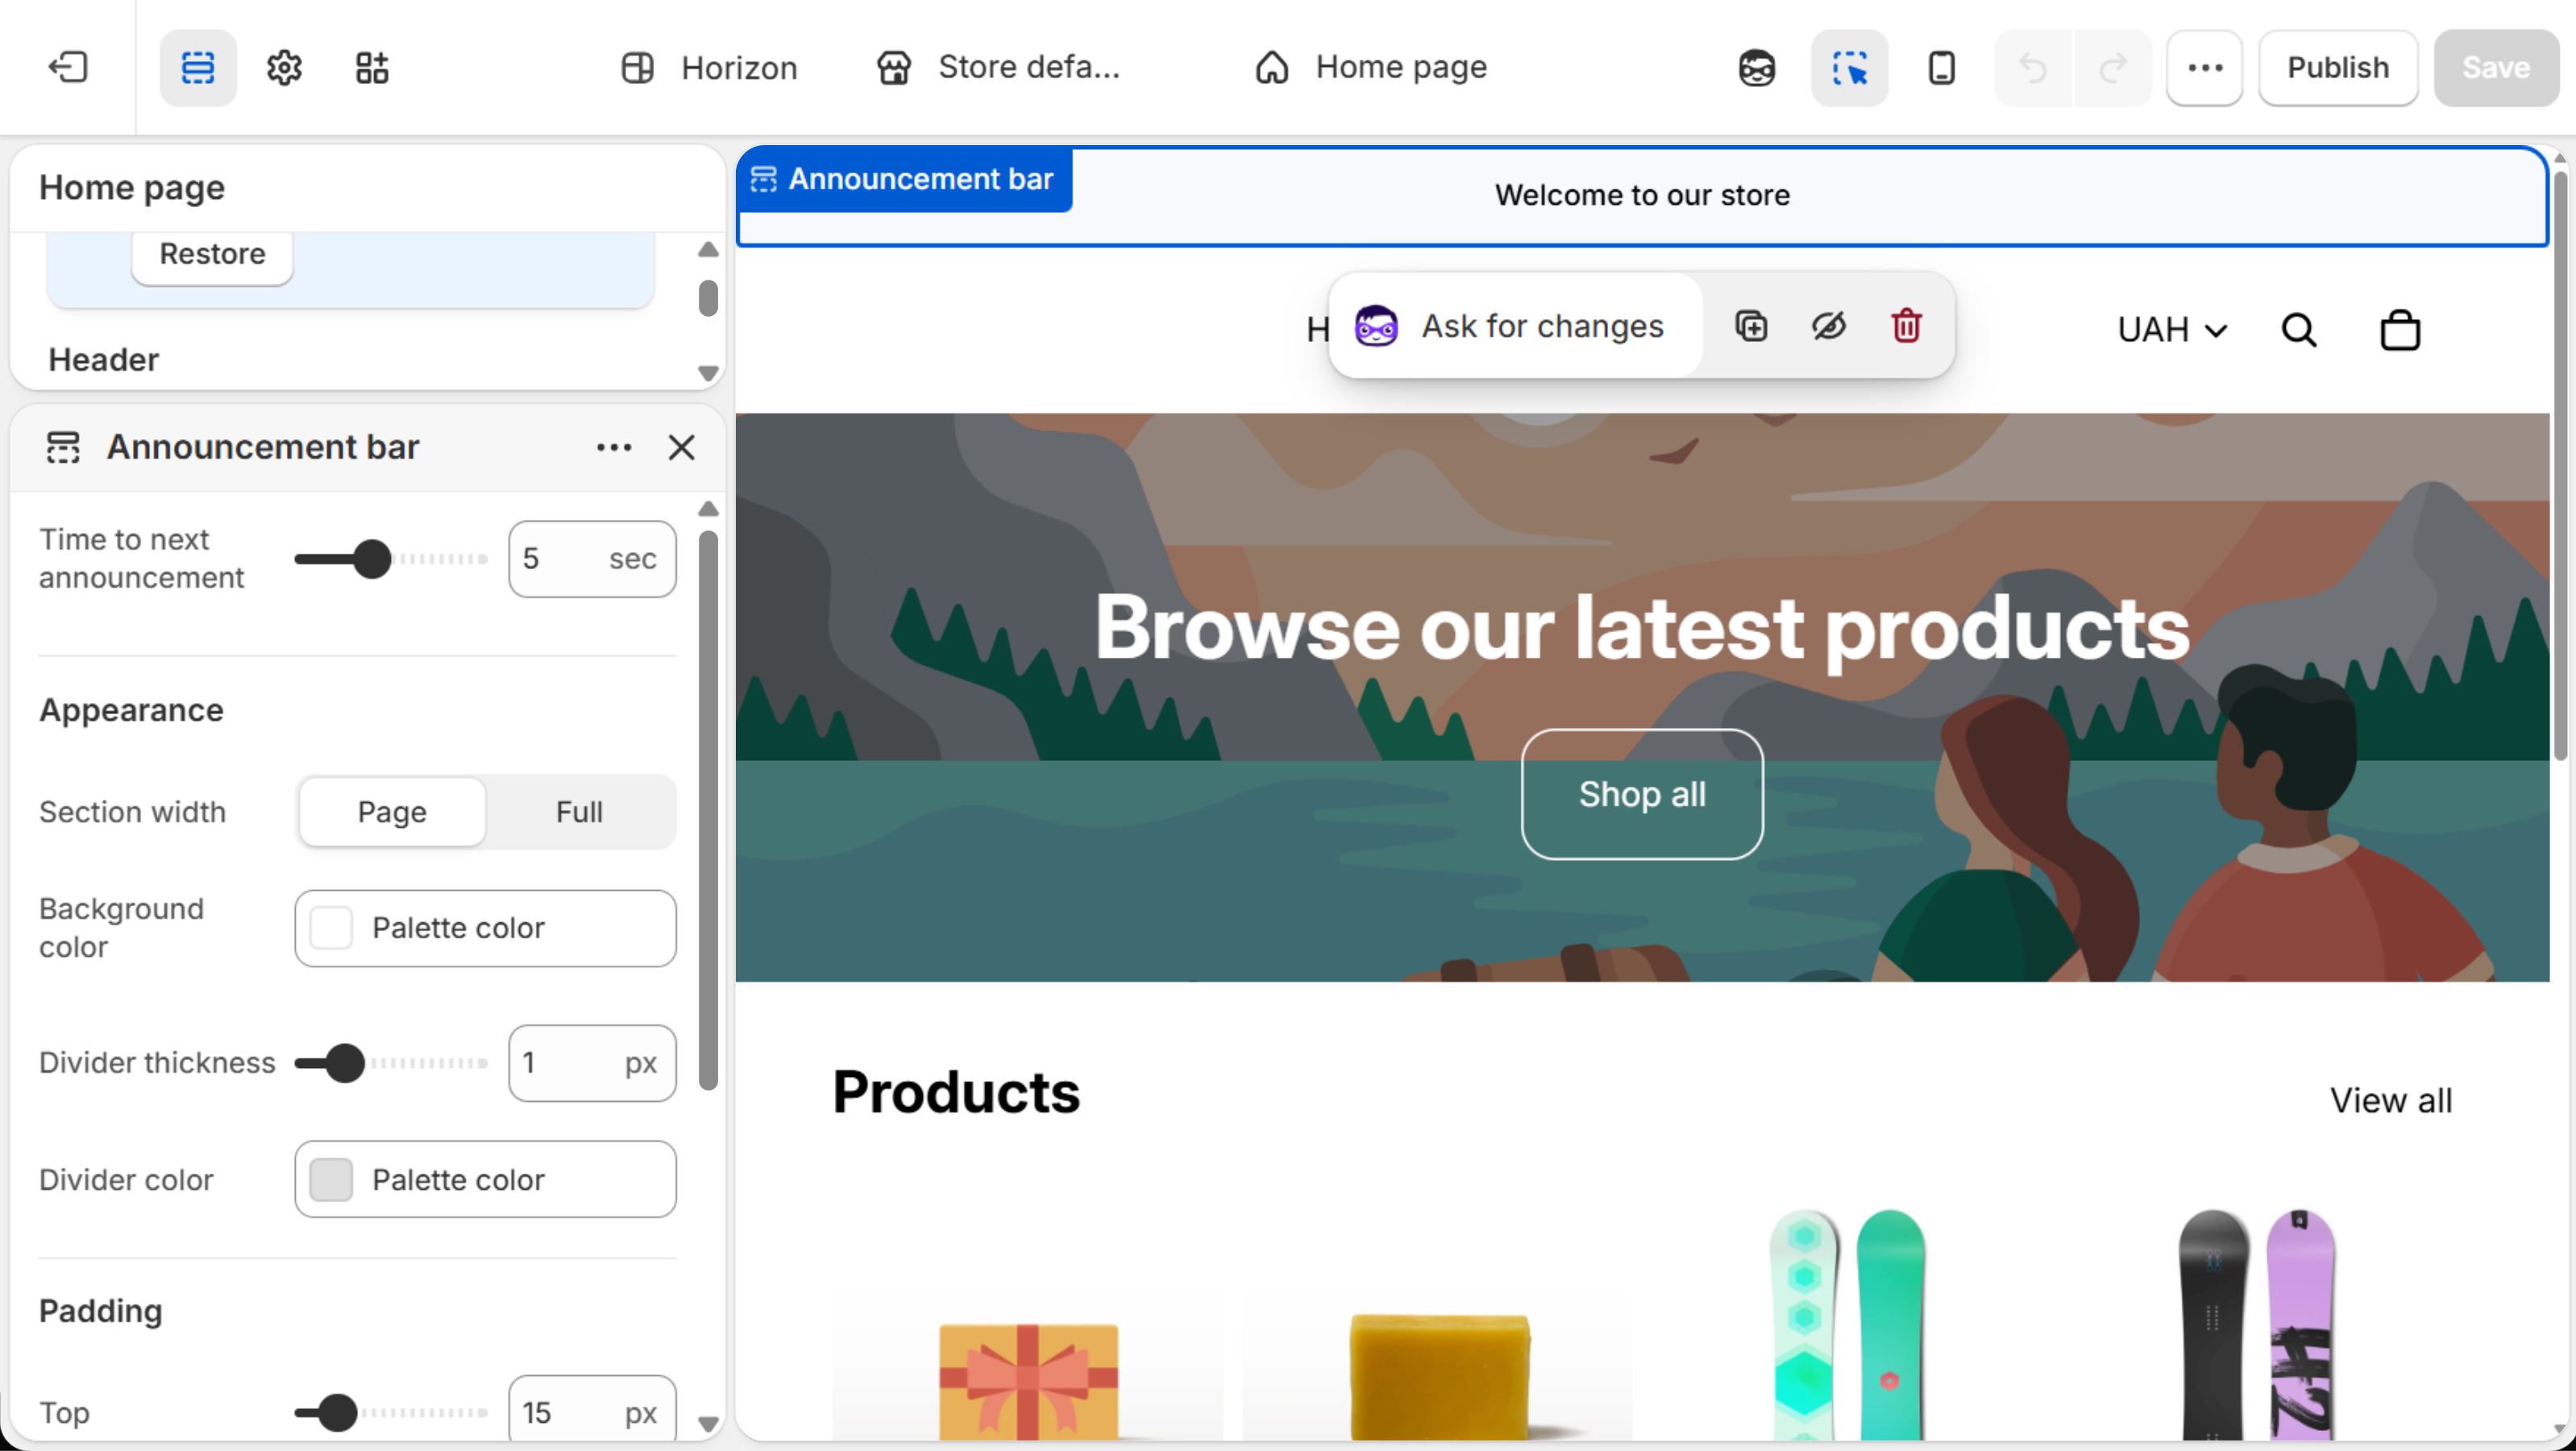Open the store search icon
The height and width of the screenshot is (1451, 2576).
[x=2299, y=330]
